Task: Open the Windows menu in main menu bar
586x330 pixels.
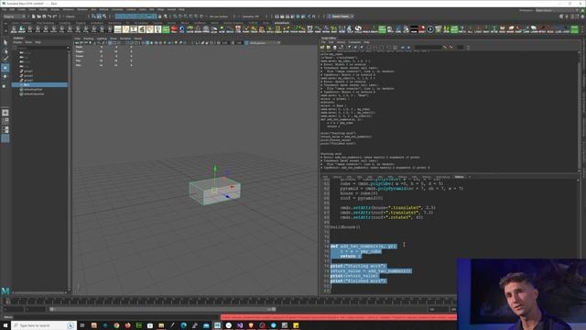Action: (x=68, y=10)
